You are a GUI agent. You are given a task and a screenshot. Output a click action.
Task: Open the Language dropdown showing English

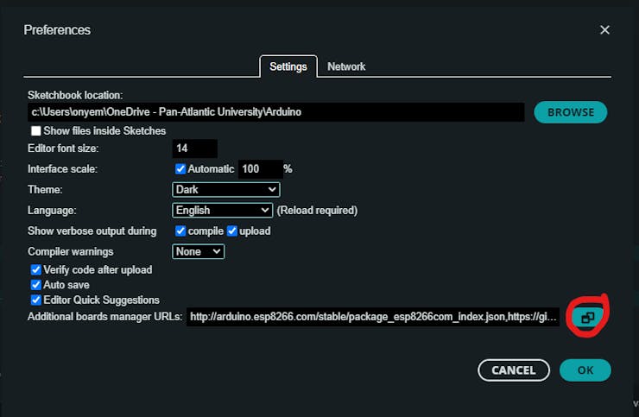(222, 211)
